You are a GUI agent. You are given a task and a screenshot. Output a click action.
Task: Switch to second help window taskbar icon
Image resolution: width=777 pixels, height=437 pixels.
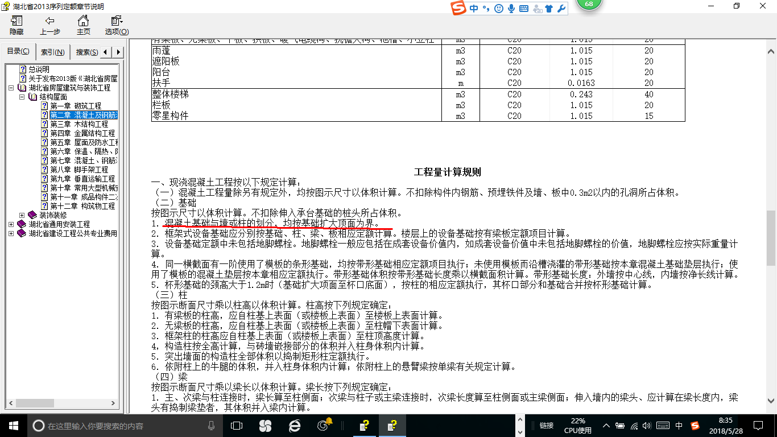point(392,425)
